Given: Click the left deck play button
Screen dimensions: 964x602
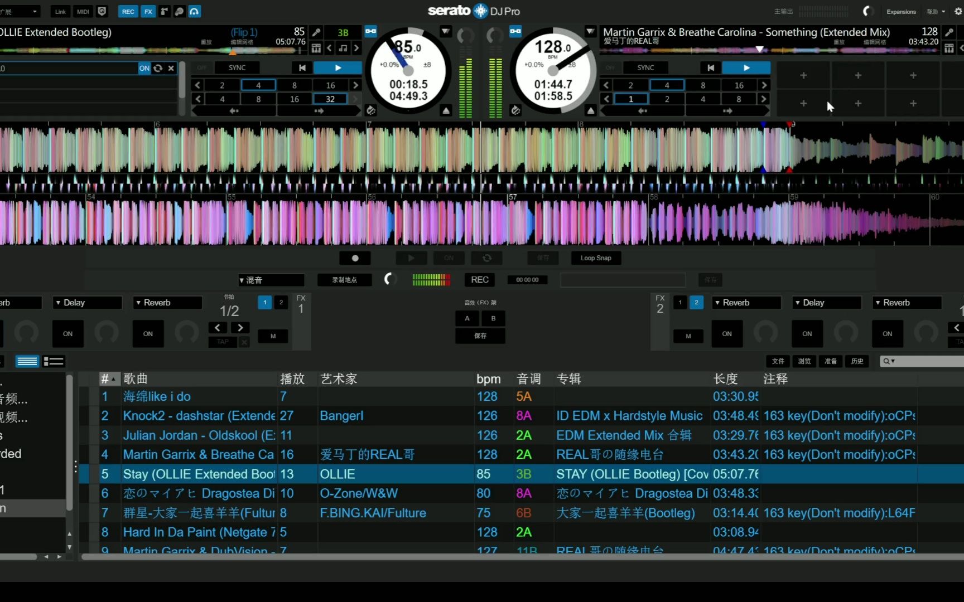Looking at the screenshot, I should (338, 67).
